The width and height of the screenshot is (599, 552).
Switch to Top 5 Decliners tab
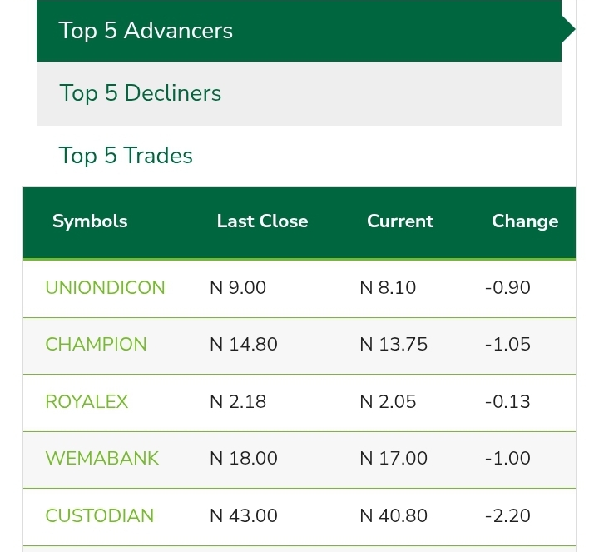140,92
